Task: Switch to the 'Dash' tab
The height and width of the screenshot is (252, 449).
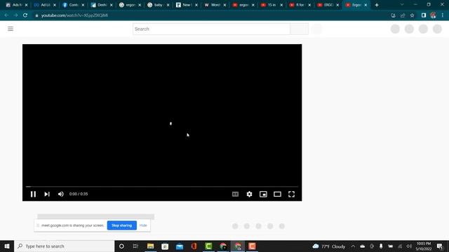Action: click(101, 5)
